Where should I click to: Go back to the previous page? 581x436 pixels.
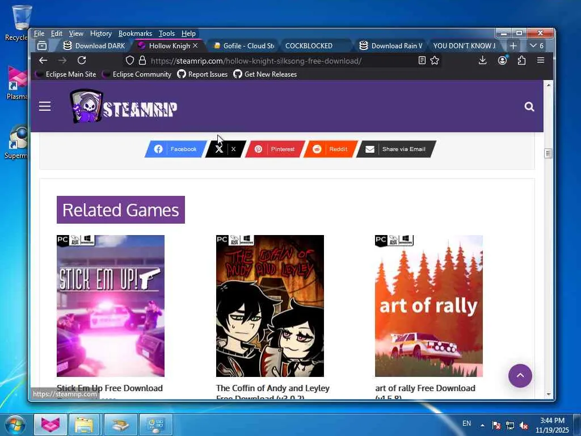click(43, 60)
